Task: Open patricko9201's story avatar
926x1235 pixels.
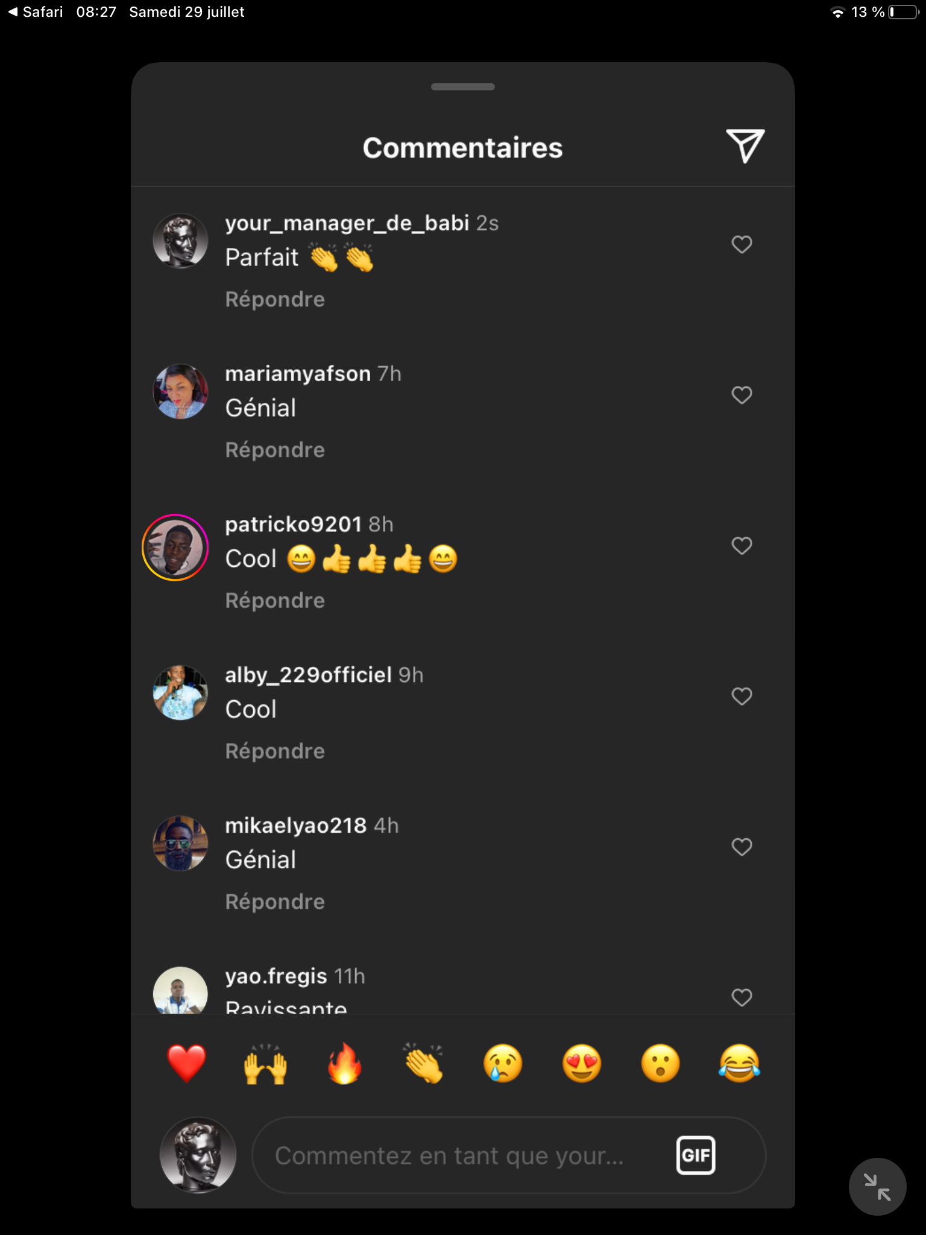Action: click(x=175, y=548)
